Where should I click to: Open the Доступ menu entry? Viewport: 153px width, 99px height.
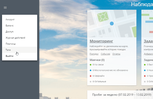coord(20,32)
